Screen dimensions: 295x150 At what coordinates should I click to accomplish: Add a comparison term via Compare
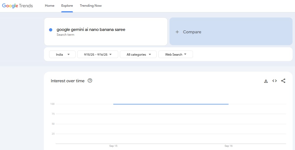tap(231, 31)
